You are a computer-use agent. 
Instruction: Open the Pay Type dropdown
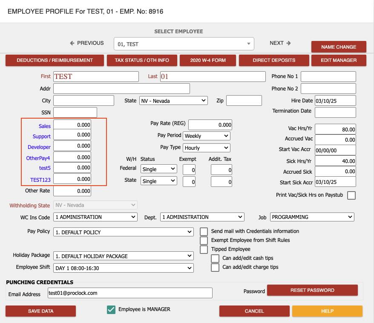coord(207,148)
